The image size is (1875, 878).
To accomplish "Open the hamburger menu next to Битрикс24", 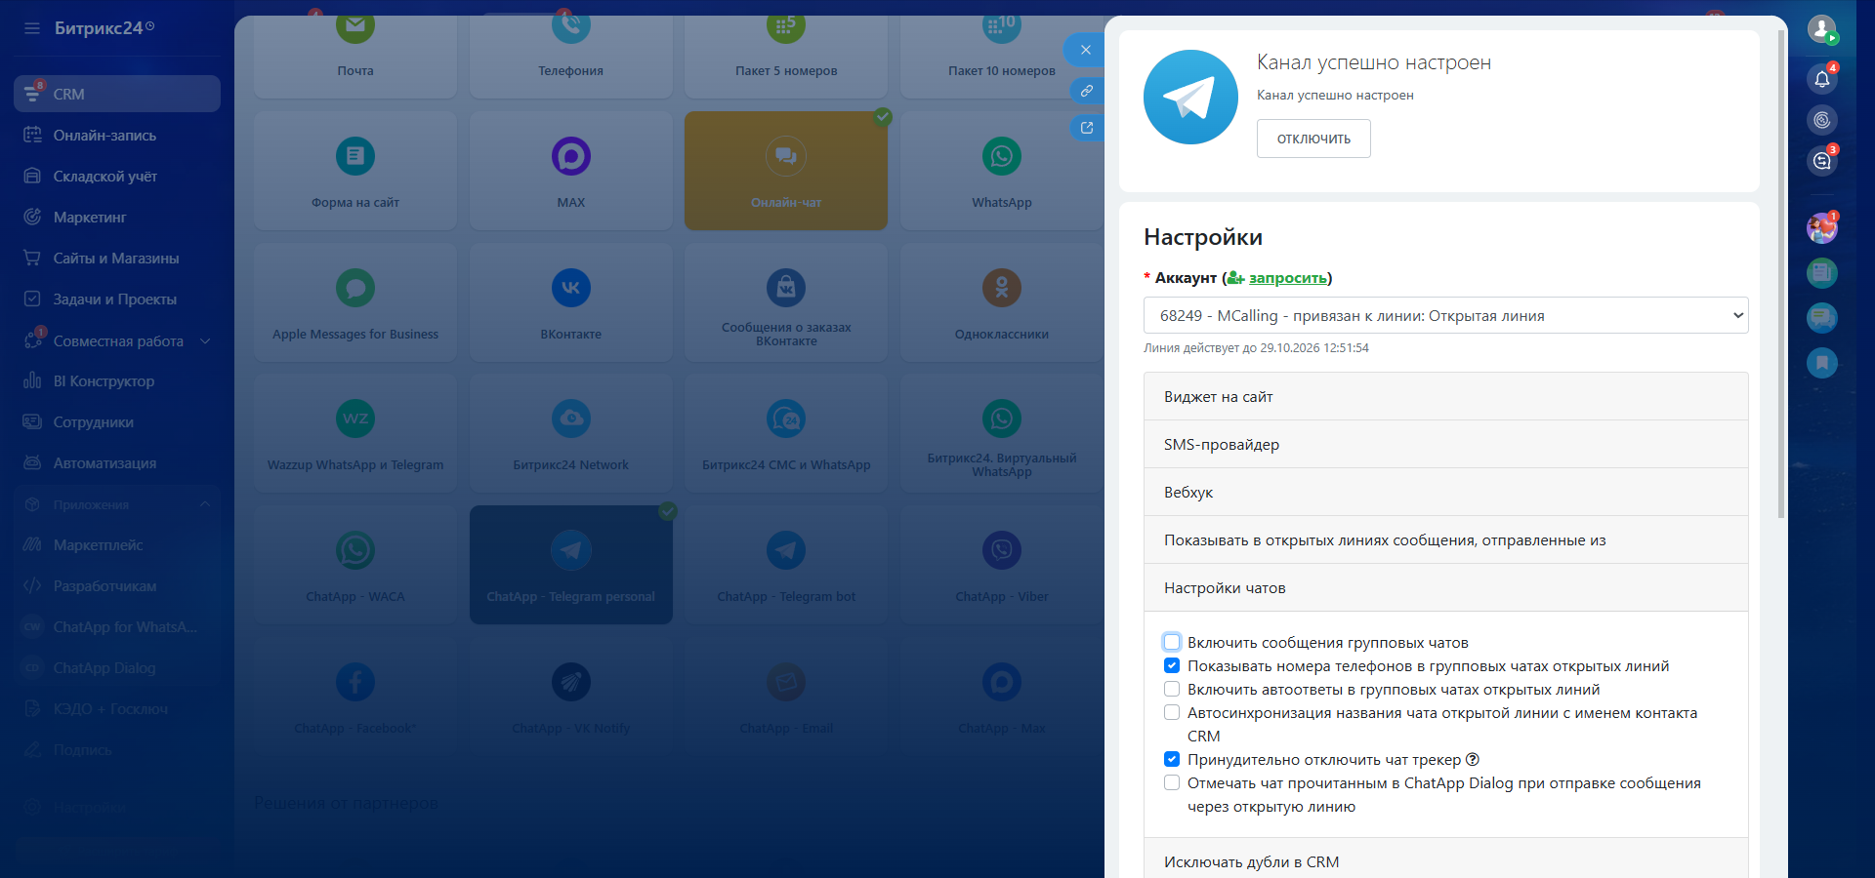I will 32,28.
